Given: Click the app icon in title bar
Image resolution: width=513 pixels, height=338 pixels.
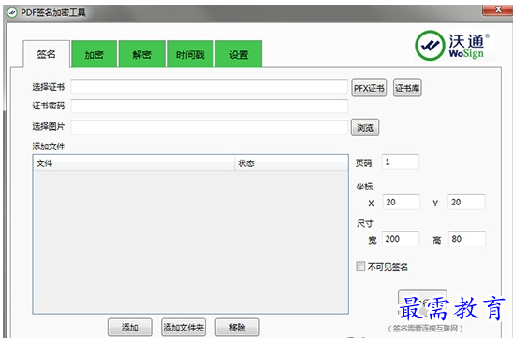Looking at the screenshot, I should tap(12, 12).
